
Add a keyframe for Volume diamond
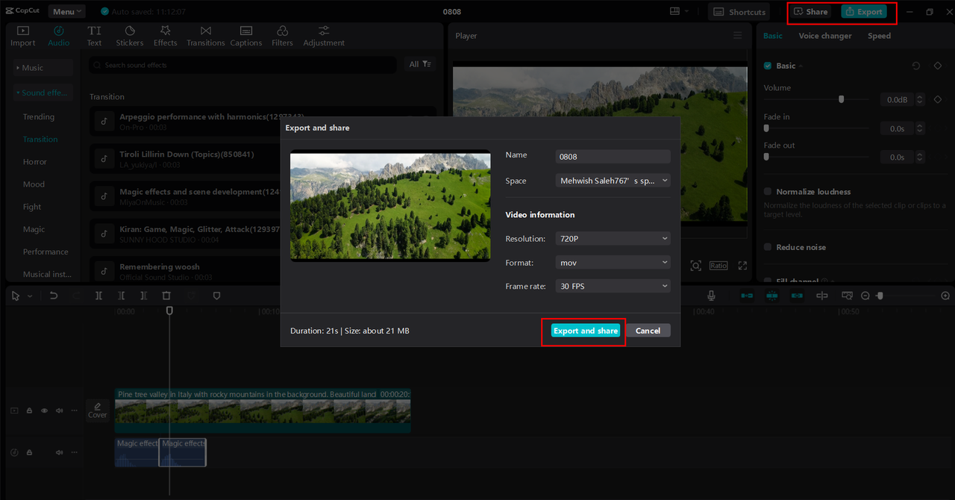[x=939, y=99]
